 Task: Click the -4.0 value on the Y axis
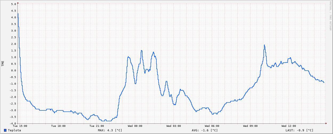(13, 124)
